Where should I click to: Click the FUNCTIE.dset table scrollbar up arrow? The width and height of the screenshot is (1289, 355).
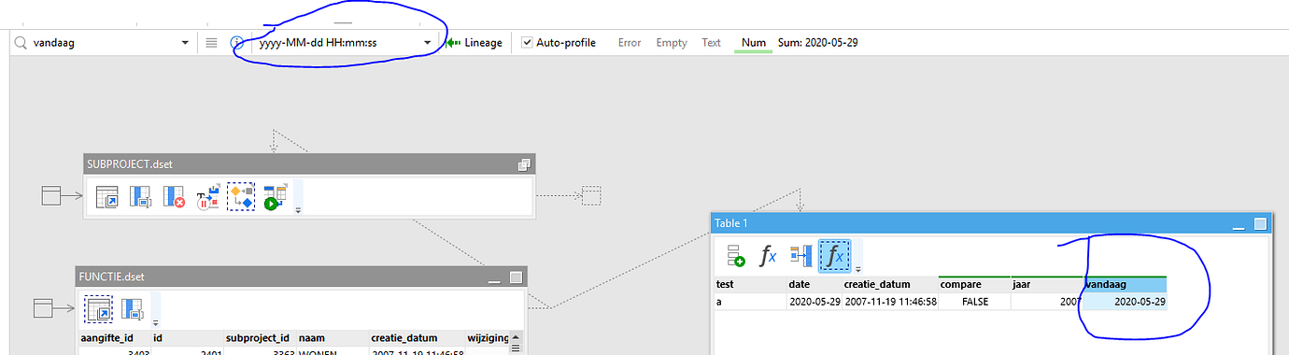[x=517, y=338]
